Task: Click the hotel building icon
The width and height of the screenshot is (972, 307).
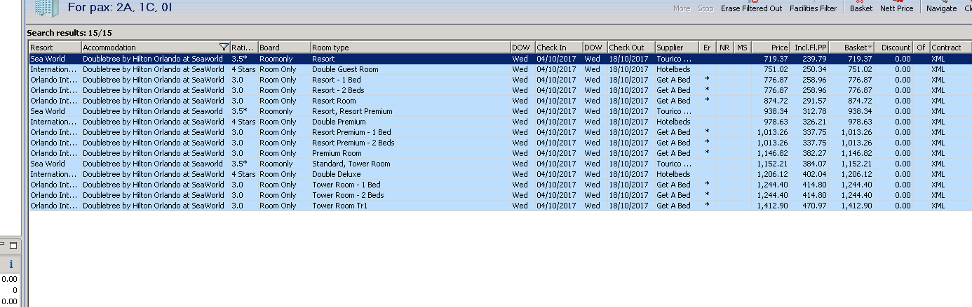Action: [46, 8]
